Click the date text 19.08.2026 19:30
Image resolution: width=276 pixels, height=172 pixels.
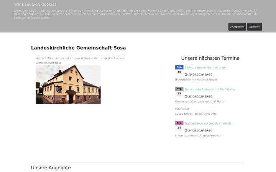[200, 75]
